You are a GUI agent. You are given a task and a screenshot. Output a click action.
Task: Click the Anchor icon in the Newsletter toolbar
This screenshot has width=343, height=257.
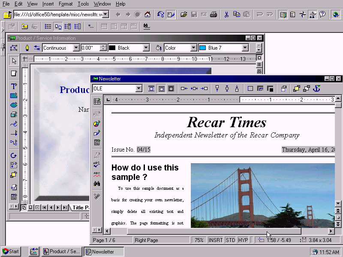317,89
